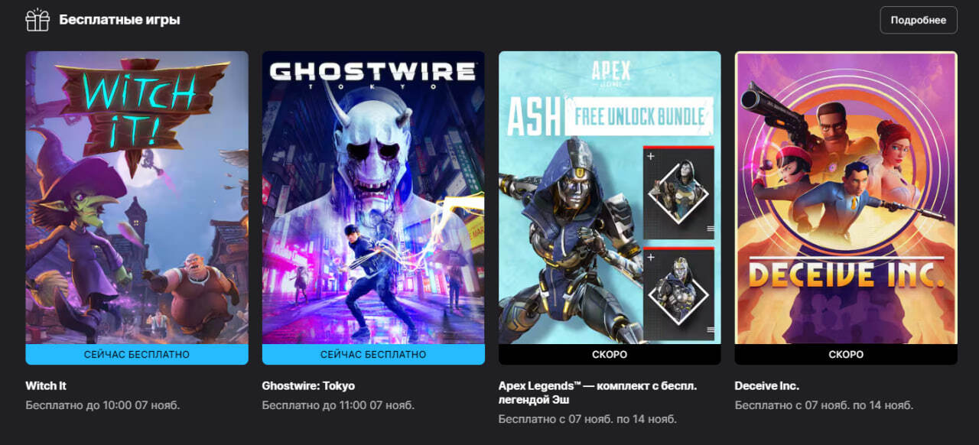Click the Скоро banner under Deceive Inc.
Screen dimensions: 979x445
tap(846, 355)
